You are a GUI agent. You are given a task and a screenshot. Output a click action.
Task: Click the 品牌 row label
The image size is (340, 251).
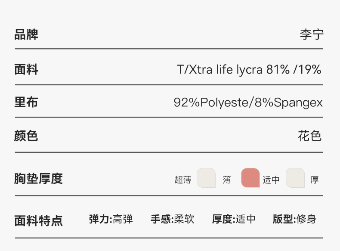click(x=26, y=34)
